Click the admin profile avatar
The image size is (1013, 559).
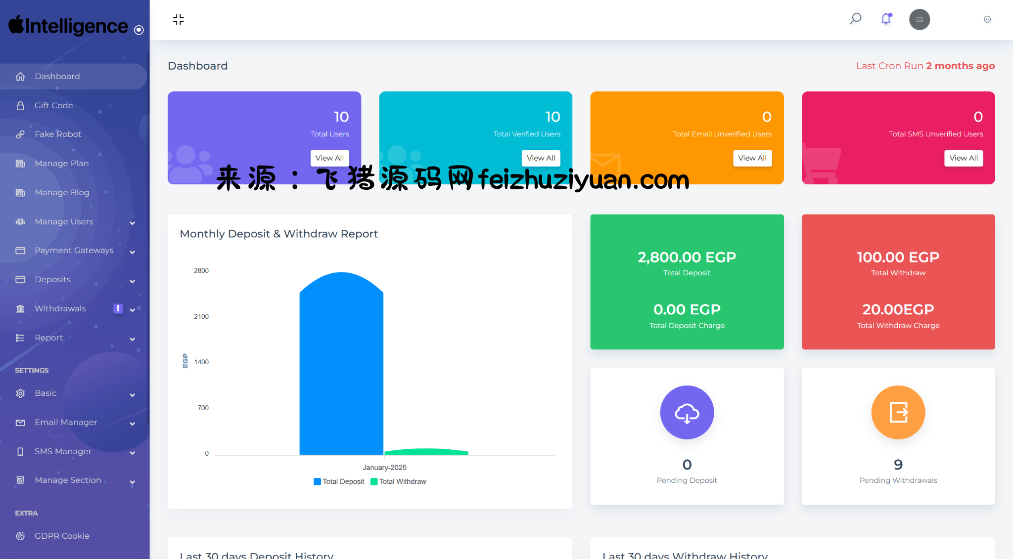pyautogui.click(x=919, y=19)
